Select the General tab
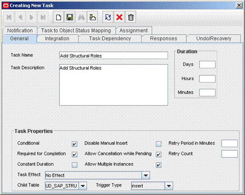This screenshot has height=195, width=245. 19,38
